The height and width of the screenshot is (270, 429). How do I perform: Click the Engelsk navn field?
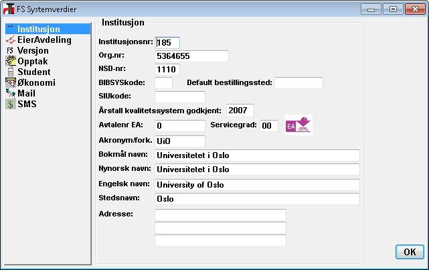(x=257, y=185)
